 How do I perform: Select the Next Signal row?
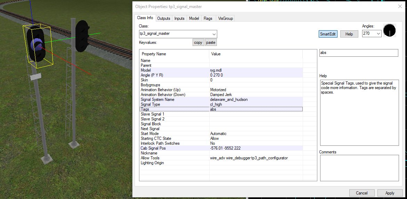coord(221,129)
